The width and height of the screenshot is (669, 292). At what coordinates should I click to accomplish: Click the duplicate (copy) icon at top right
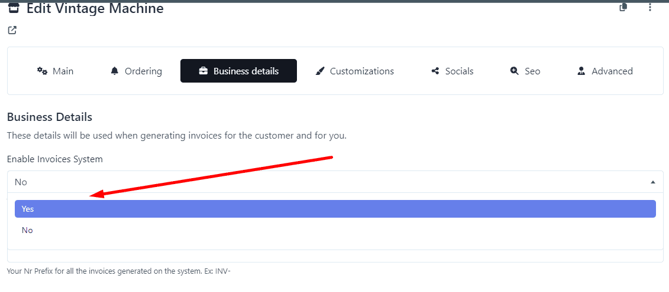(623, 7)
